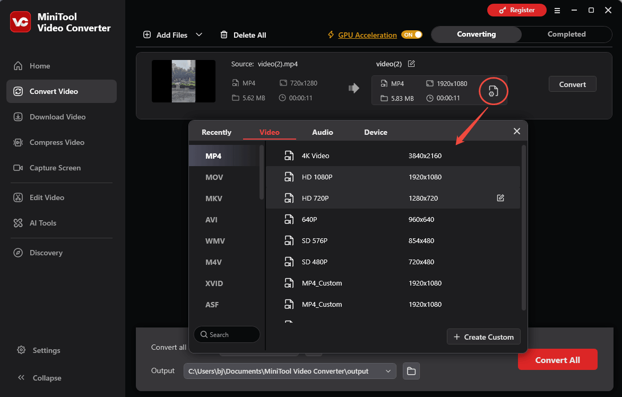The width and height of the screenshot is (622, 397).
Task: Click the source video thumbnail
Action: (x=184, y=81)
